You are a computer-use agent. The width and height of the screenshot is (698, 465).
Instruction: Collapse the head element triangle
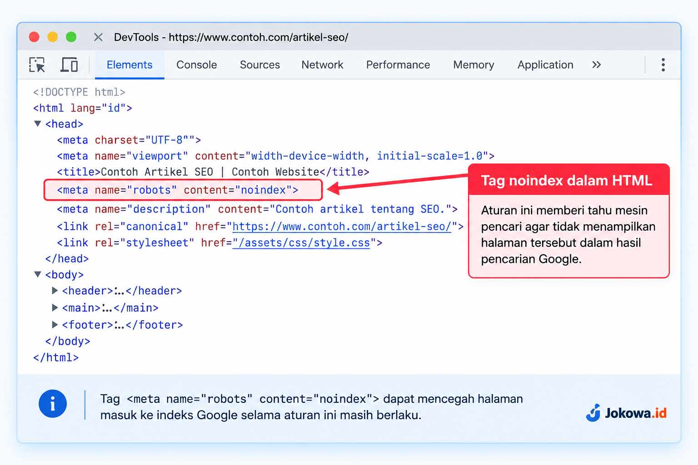(38, 124)
